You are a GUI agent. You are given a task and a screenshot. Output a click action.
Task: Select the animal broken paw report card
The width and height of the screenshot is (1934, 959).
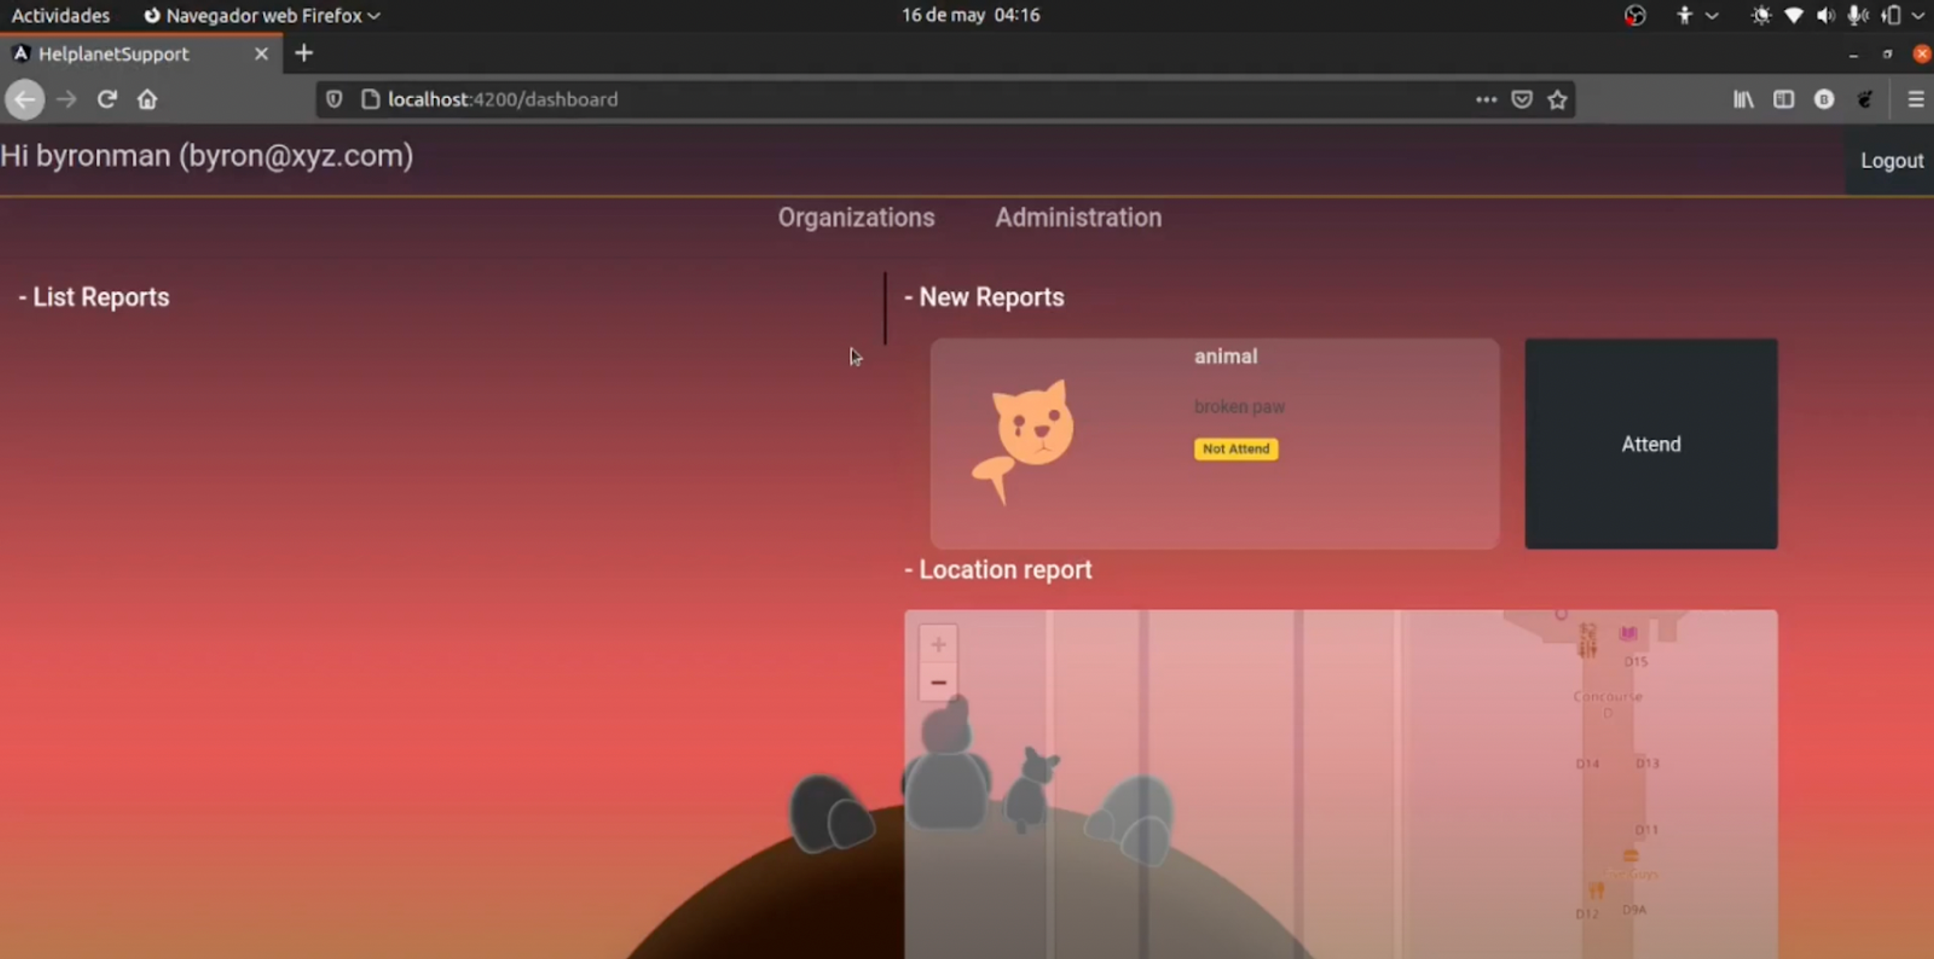[1214, 444]
